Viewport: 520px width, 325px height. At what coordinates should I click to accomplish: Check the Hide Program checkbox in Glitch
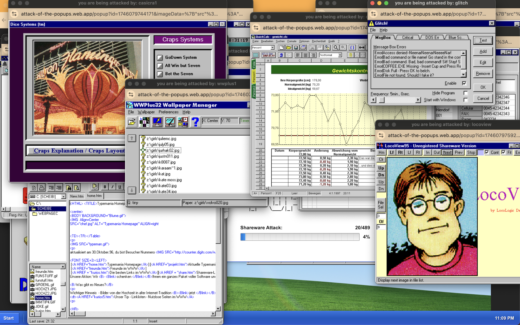(466, 93)
